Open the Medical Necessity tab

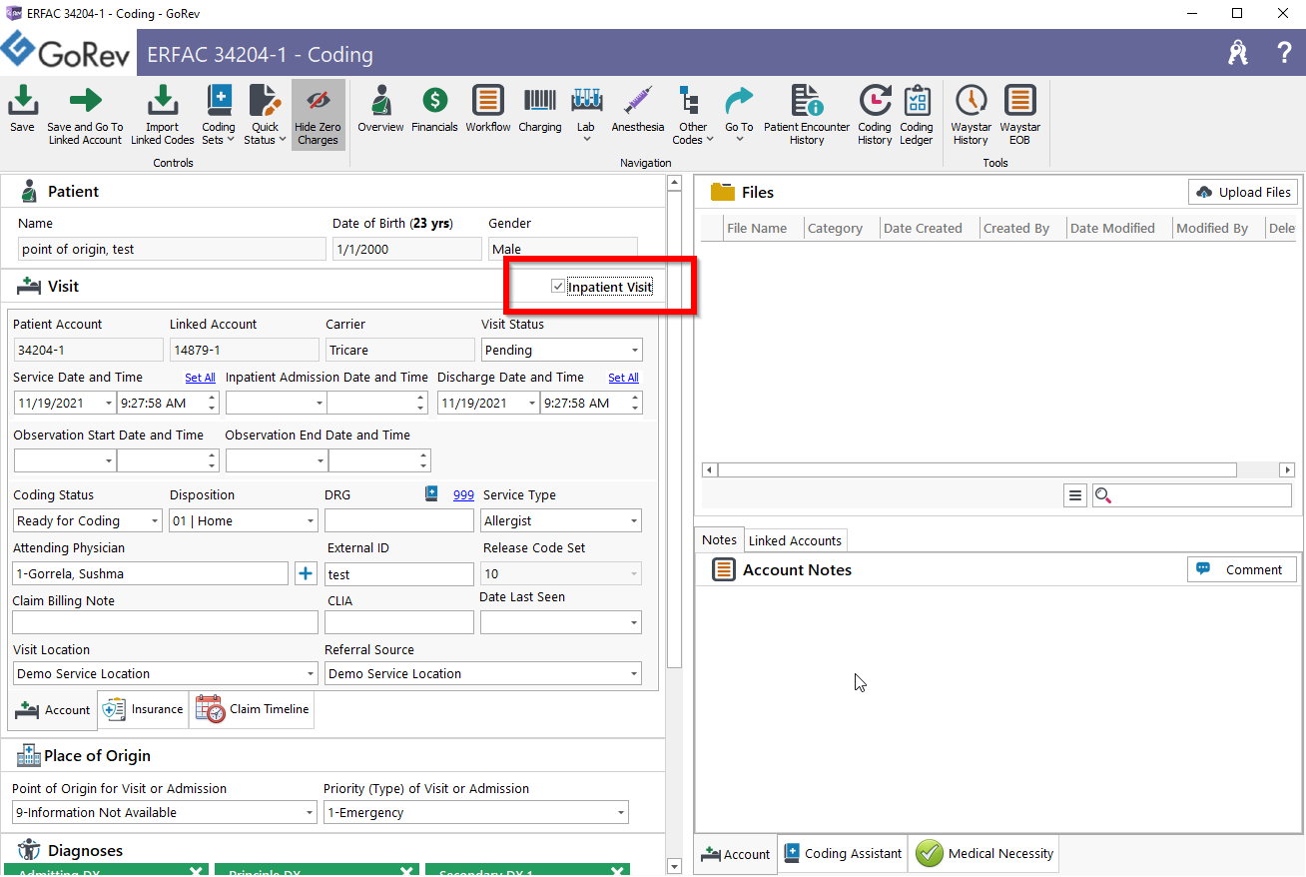(x=984, y=854)
